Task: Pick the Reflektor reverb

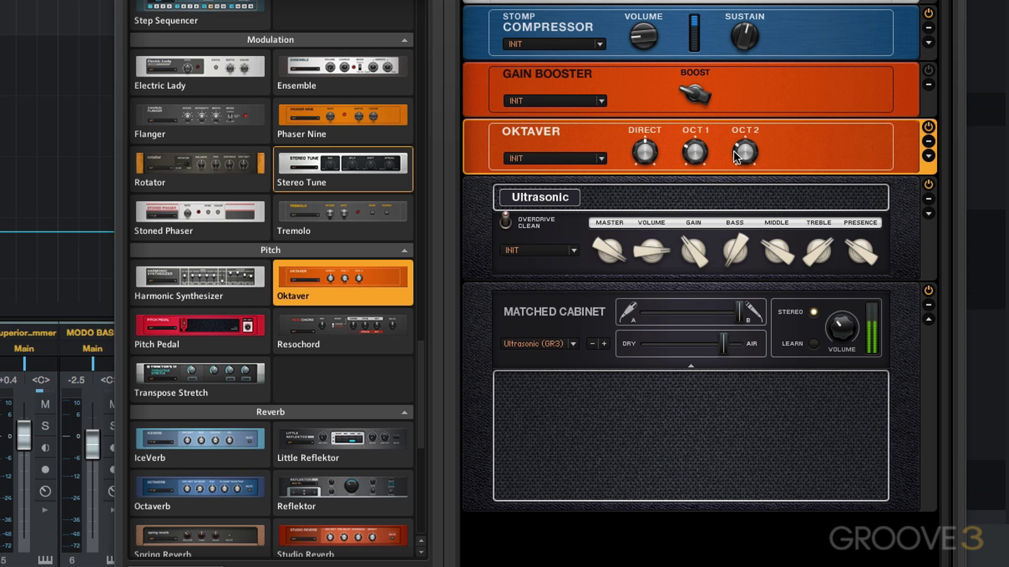Action: tap(343, 493)
